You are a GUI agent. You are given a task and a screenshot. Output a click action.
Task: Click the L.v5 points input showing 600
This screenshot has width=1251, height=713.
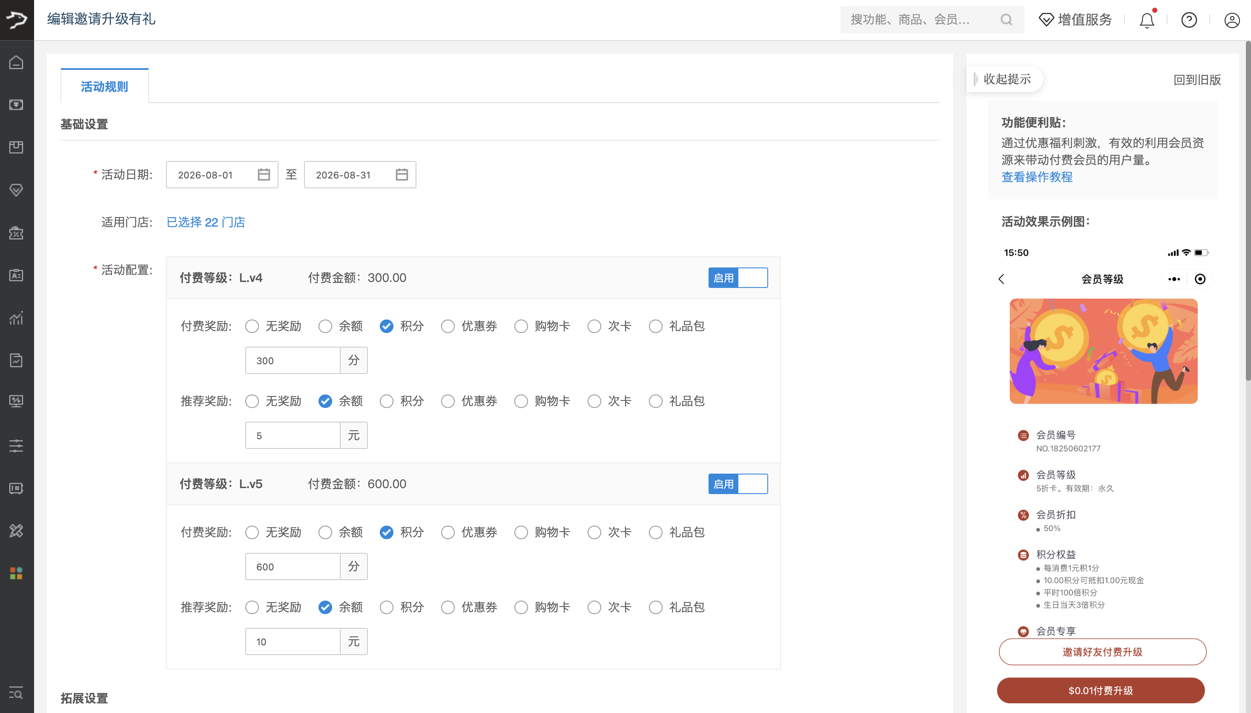293,566
